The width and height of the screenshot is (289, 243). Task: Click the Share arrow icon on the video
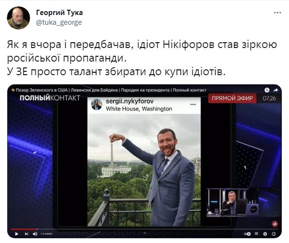276,90
